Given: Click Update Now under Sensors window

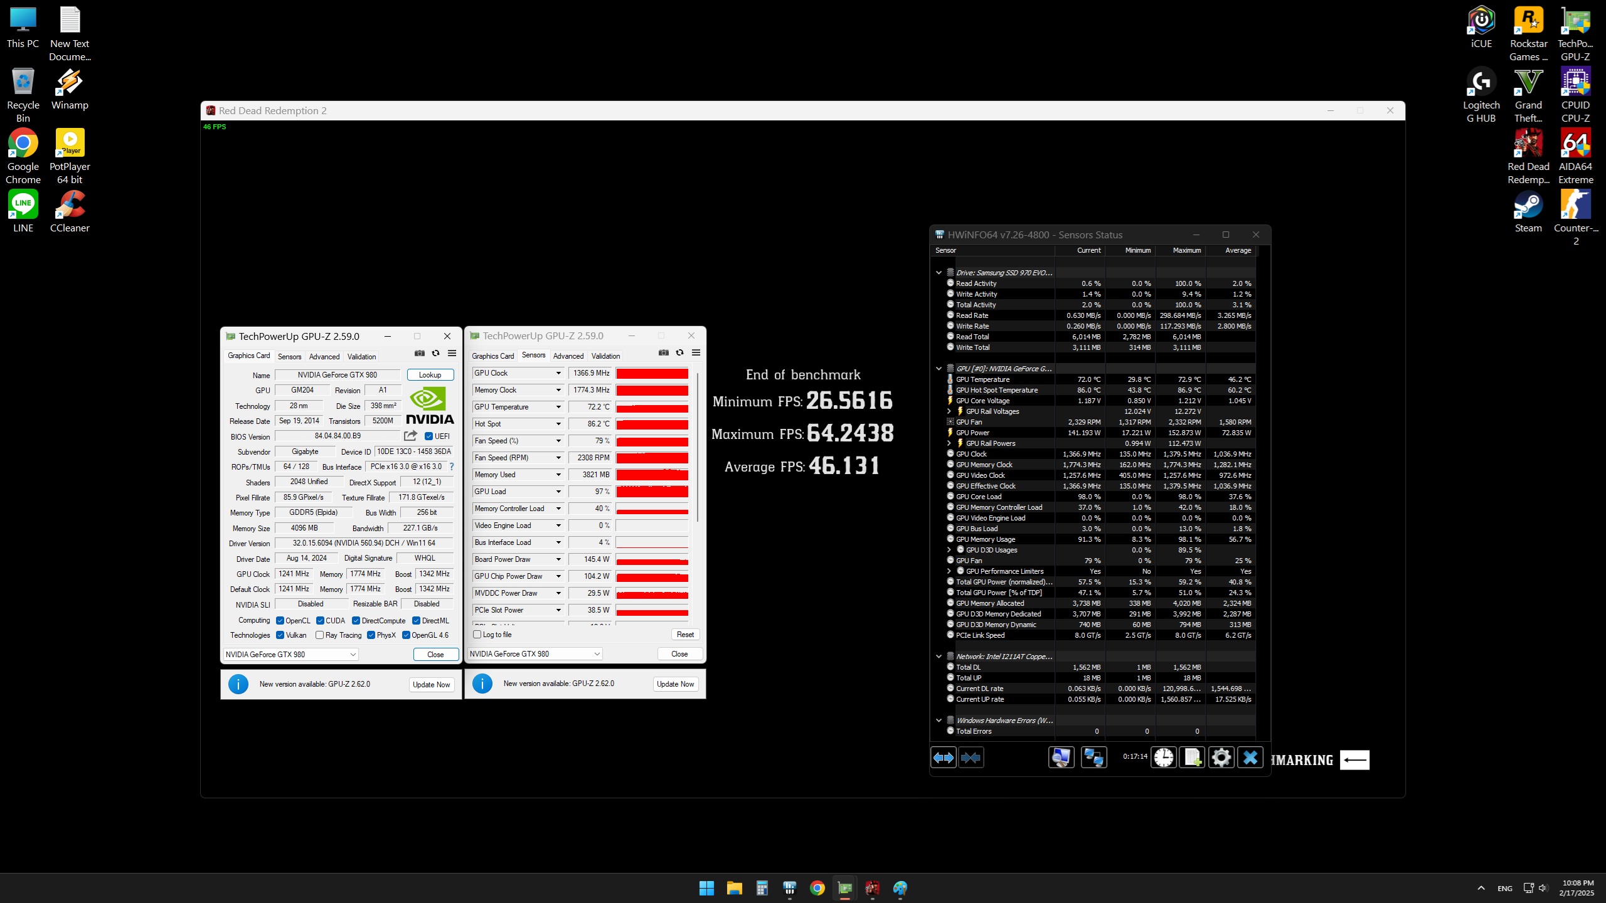Looking at the screenshot, I should pyautogui.click(x=676, y=684).
